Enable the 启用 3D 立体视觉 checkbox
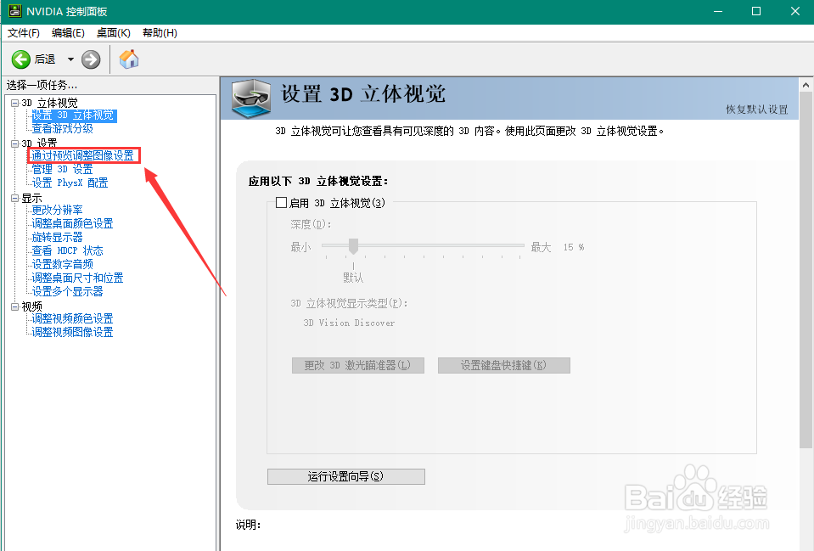 pyautogui.click(x=281, y=203)
